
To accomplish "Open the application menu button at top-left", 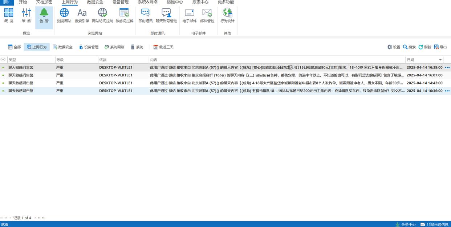I will point(6,2).
